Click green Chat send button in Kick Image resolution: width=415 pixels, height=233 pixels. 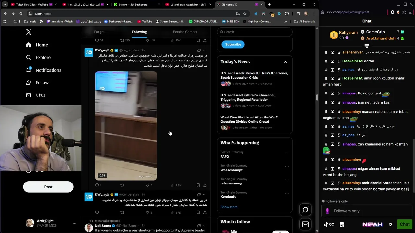[x=405, y=224]
